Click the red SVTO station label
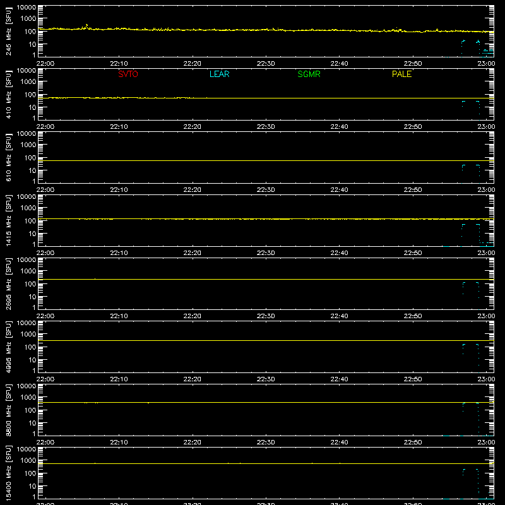Screen dimensions: 505x505 (128, 74)
